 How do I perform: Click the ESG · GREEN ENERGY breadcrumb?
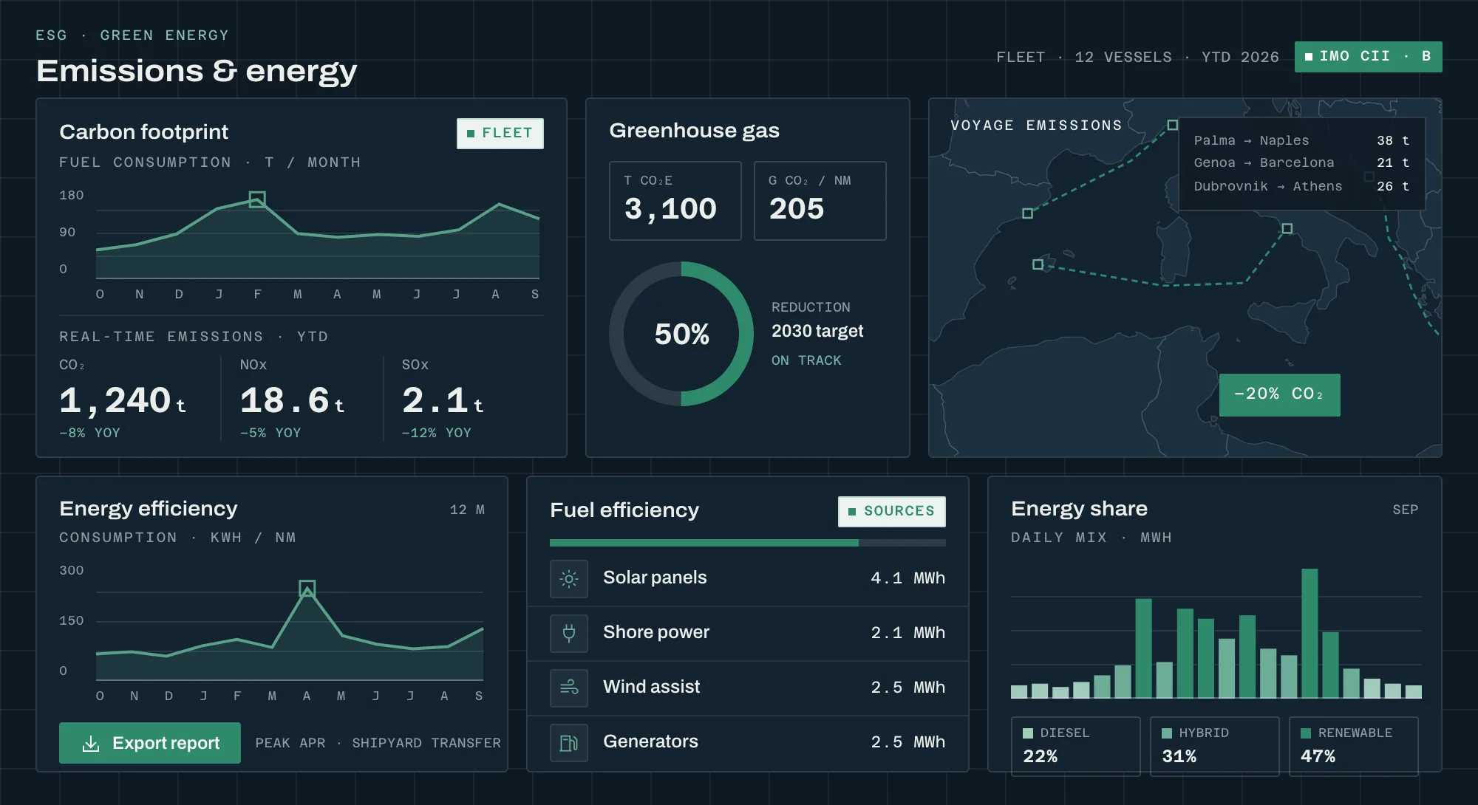point(132,35)
